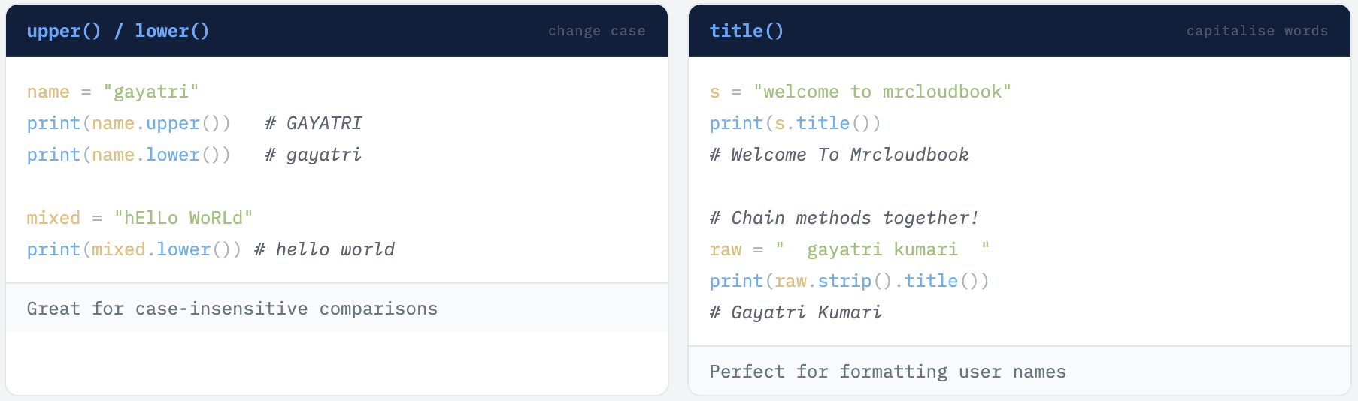
Task: Click the print(mixed.lower()) code line
Action: pos(134,249)
